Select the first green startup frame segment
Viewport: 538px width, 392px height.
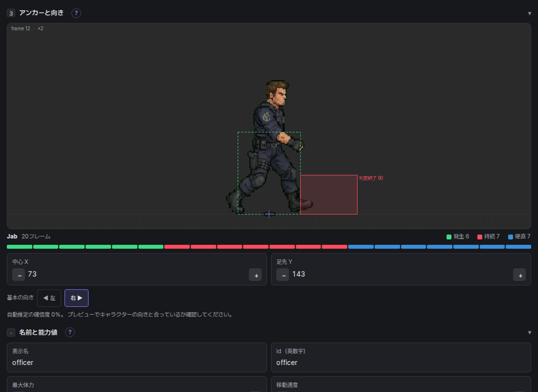pos(20,246)
